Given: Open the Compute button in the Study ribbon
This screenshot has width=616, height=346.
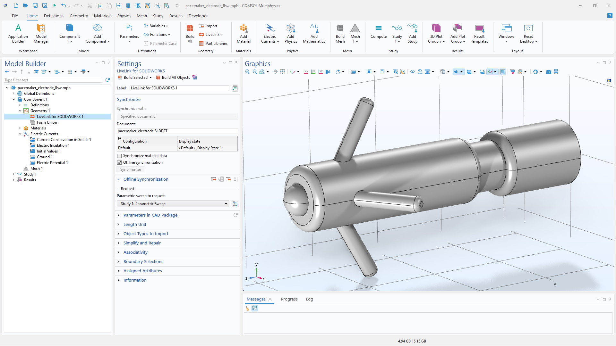Looking at the screenshot, I should [379, 33].
